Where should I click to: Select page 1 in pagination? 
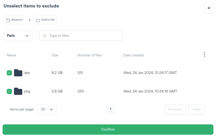pos(111,109)
